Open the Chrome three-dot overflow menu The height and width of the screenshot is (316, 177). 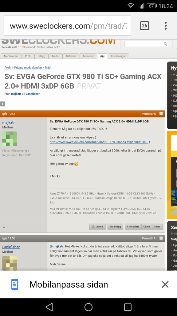click(166, 26)
